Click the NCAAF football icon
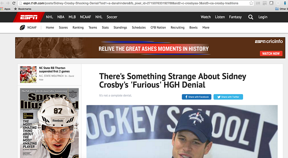288x158 pixels. click(22, 28)
